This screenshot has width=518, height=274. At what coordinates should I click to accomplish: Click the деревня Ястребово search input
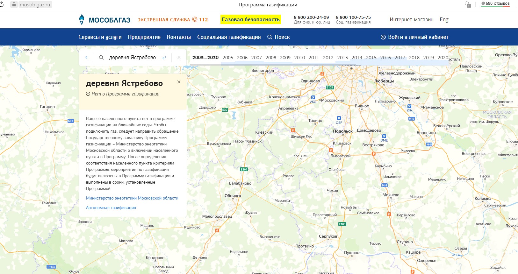tap(133, 58)
